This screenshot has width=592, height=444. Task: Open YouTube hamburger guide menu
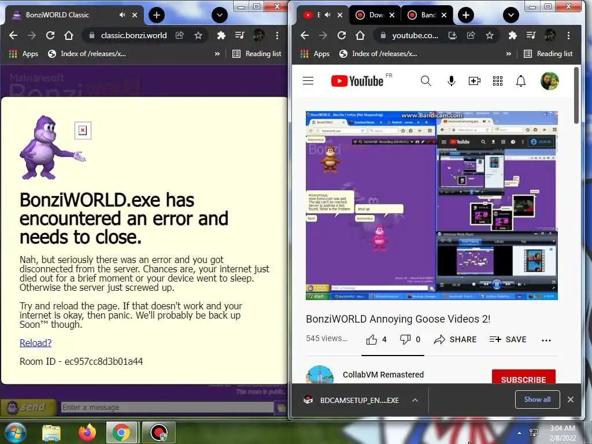(x=308, y=81)
